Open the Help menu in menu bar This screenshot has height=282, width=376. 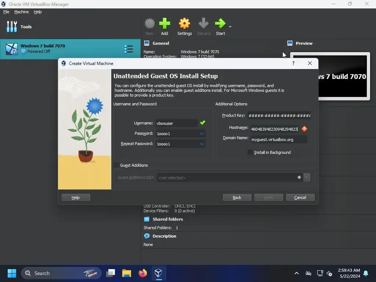[x=38, y=12]
